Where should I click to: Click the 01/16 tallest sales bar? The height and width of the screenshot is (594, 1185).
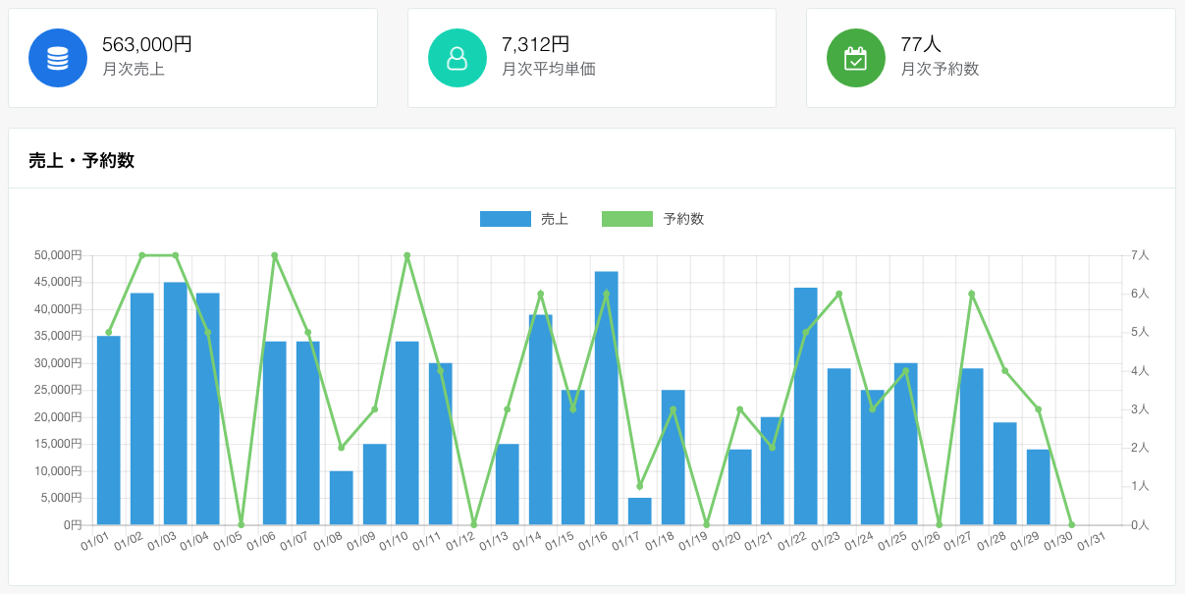point(607,398)
